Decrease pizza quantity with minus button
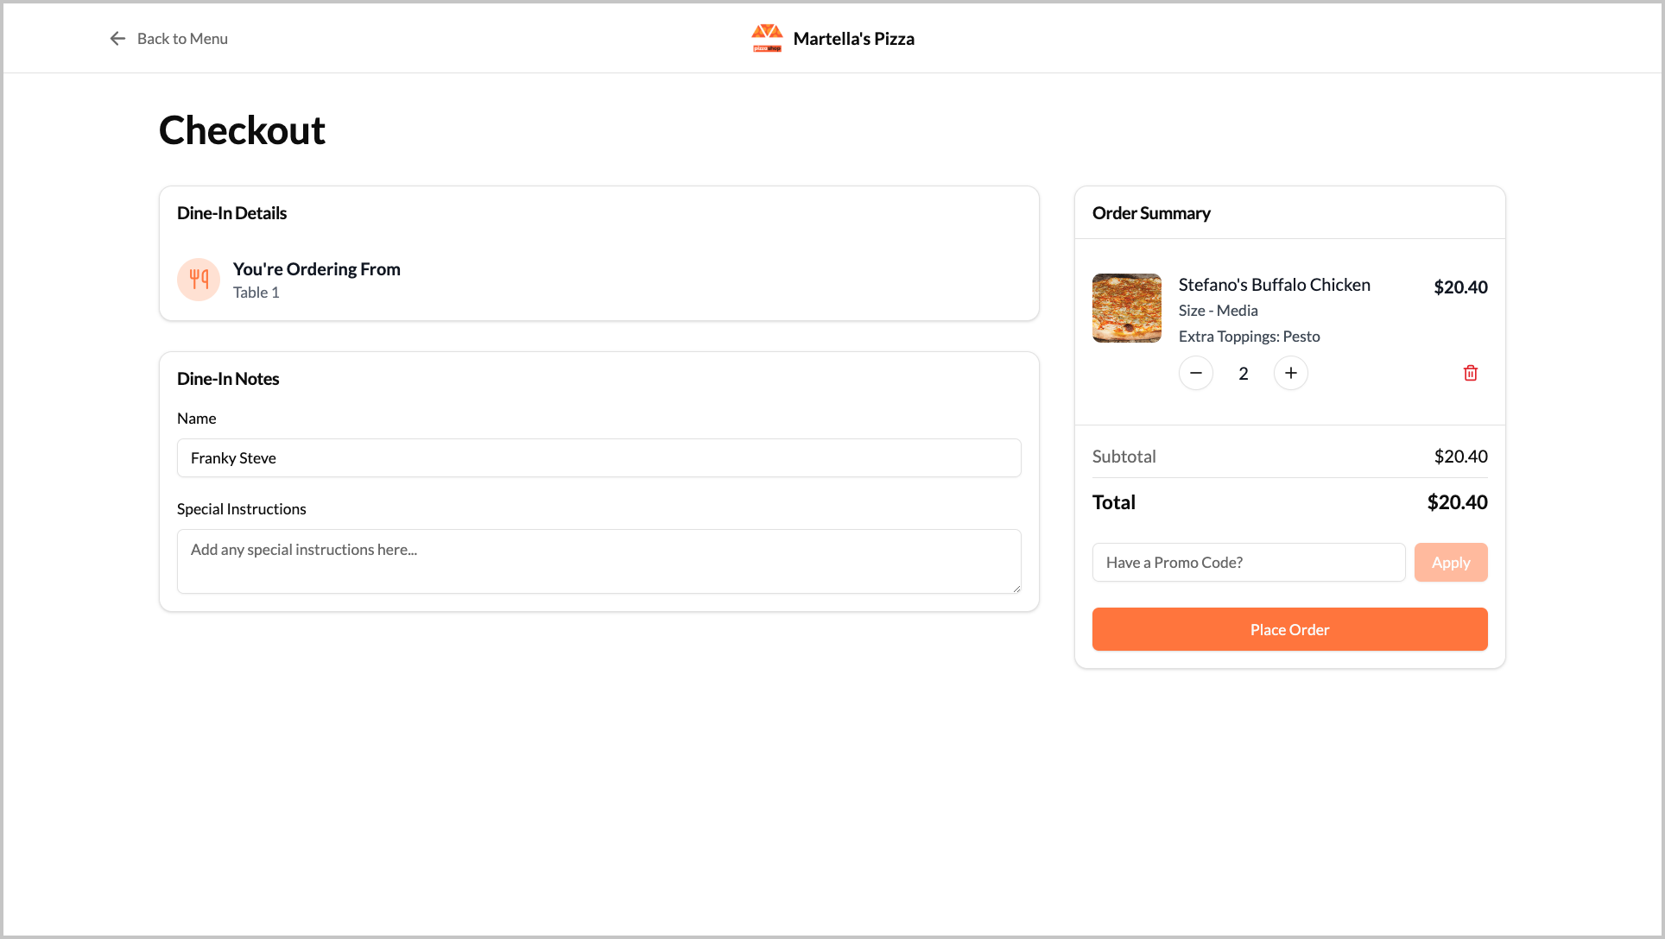1665x939 pixels. click(1195, 373)
